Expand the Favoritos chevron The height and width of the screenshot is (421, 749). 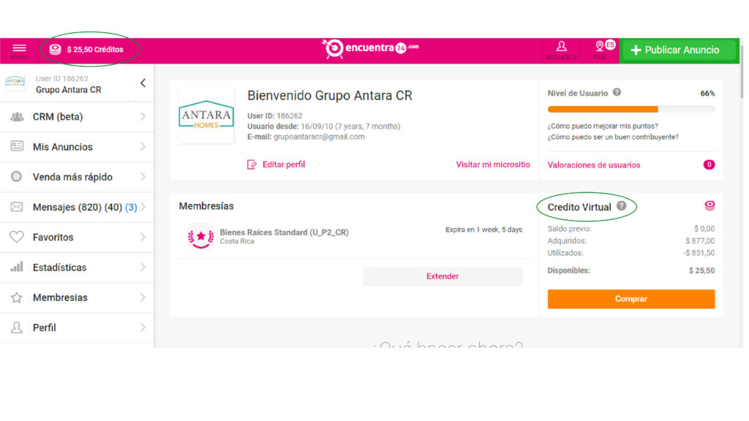(x=143, y=237)
